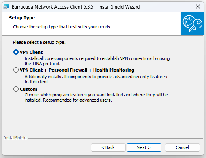This screenshot has width=206, height=158.
Task: Click the VPN Client + Personal Firewall + Health Monitoring label
Action: [x=77, y=70]
